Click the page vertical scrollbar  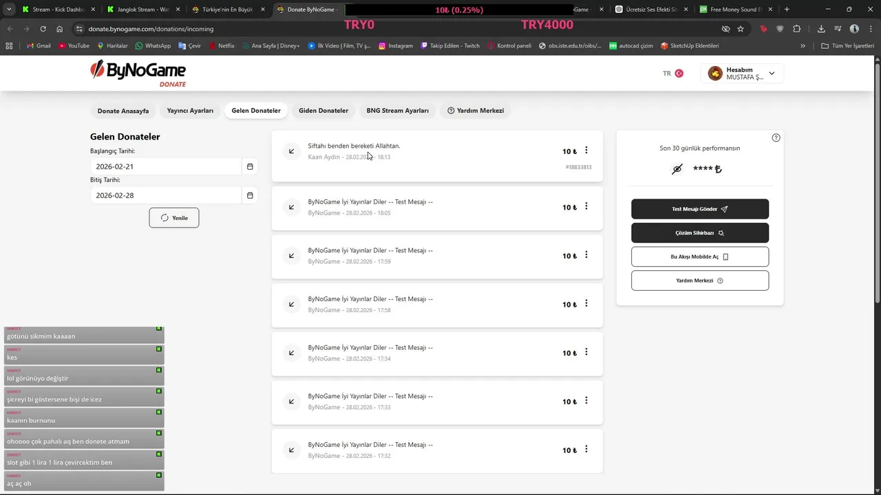[877, 182]
